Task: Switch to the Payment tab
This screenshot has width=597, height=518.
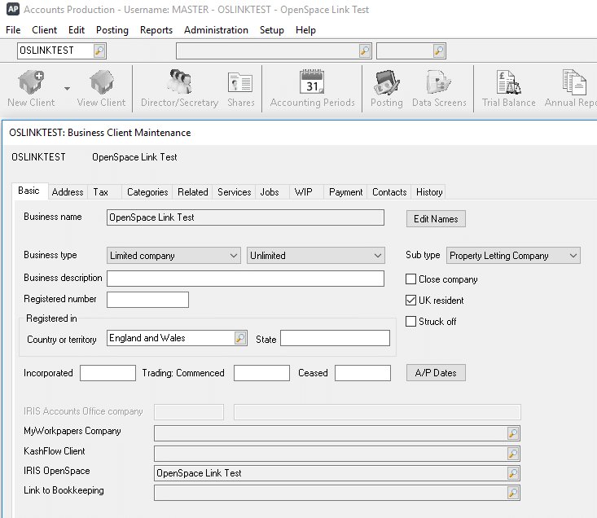Action: click(345, 192)
